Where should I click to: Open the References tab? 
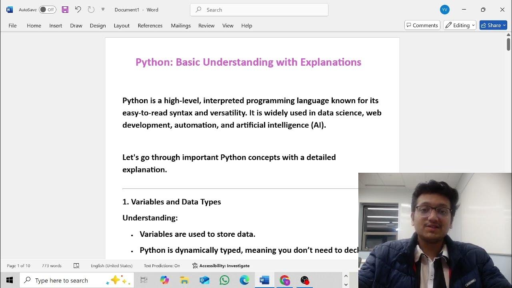[150, 26]
